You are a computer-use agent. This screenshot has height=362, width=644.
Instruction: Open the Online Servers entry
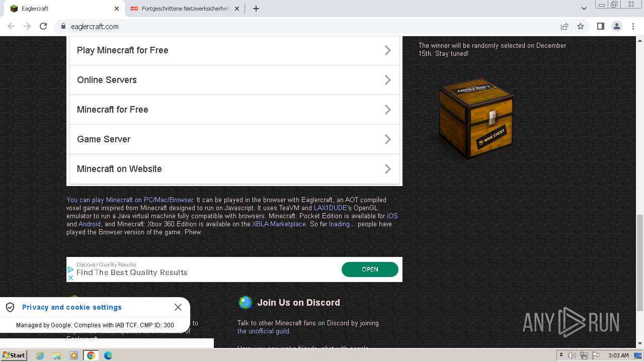coord(234,80)
